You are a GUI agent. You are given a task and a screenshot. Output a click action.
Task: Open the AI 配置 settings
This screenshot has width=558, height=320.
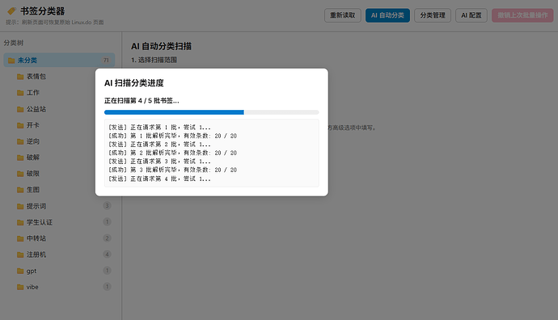pyautogui.click(x=471, y=15)
